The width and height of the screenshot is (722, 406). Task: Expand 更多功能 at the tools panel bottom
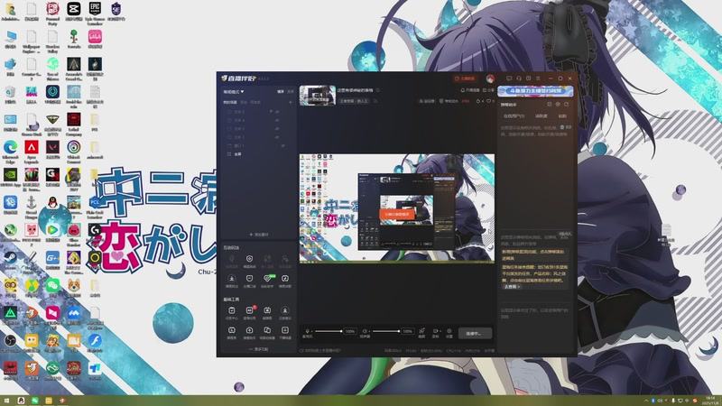(259, 349)
